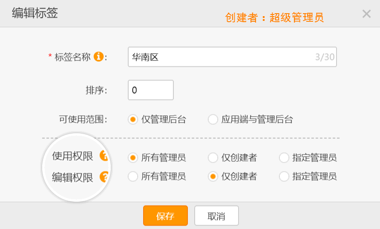Click the 排序 number field
Viewport: 380px width, 229px height.
(151, 90)
